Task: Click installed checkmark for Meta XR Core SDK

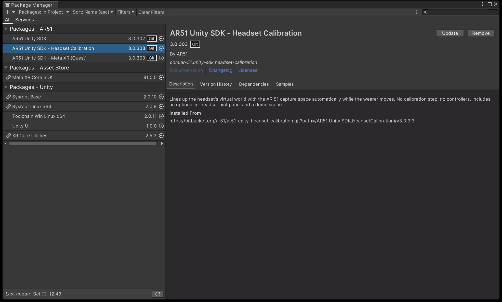Action: click(x=161, y=77)
